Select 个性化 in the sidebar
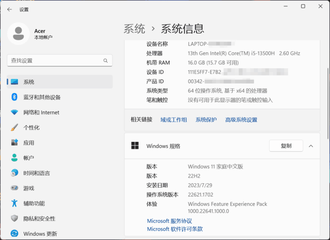This screenshot has width=330, height=240. coord(60,127)
